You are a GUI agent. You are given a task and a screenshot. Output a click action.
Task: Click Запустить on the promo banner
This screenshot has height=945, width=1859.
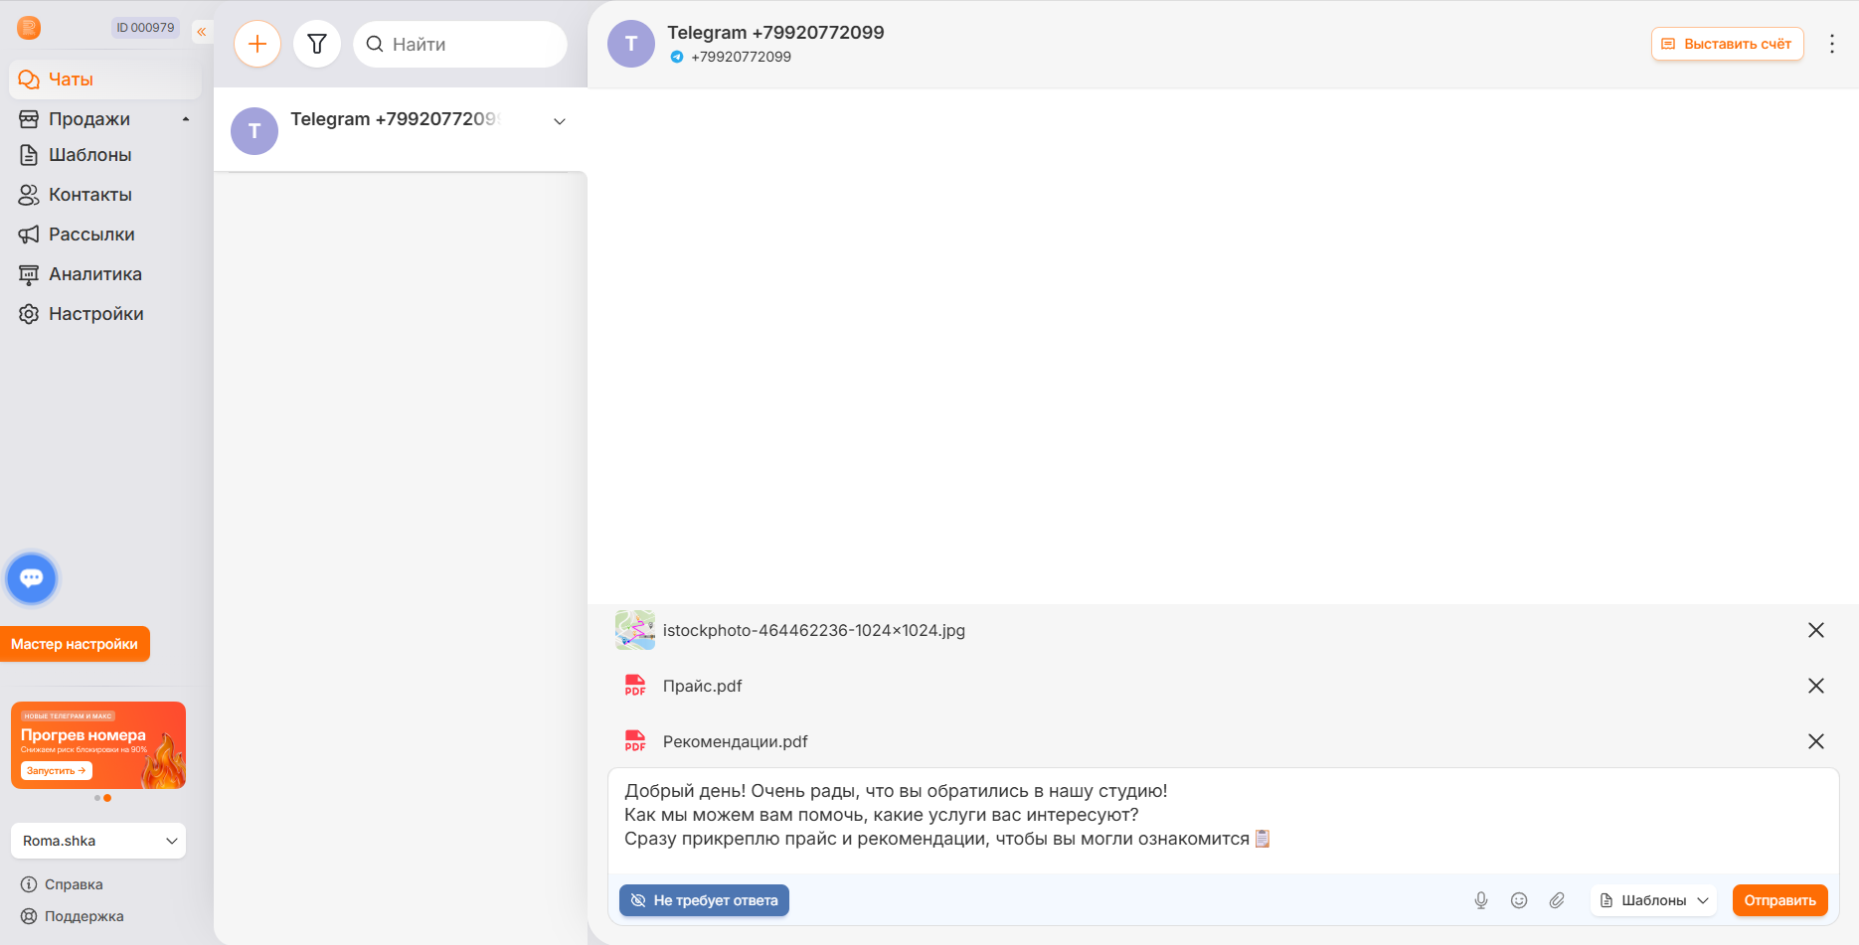point(57,771)
